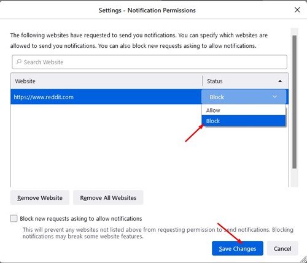307x263 pixels.
Task: Click the search magnifier icon
Action: click(19, 61)
